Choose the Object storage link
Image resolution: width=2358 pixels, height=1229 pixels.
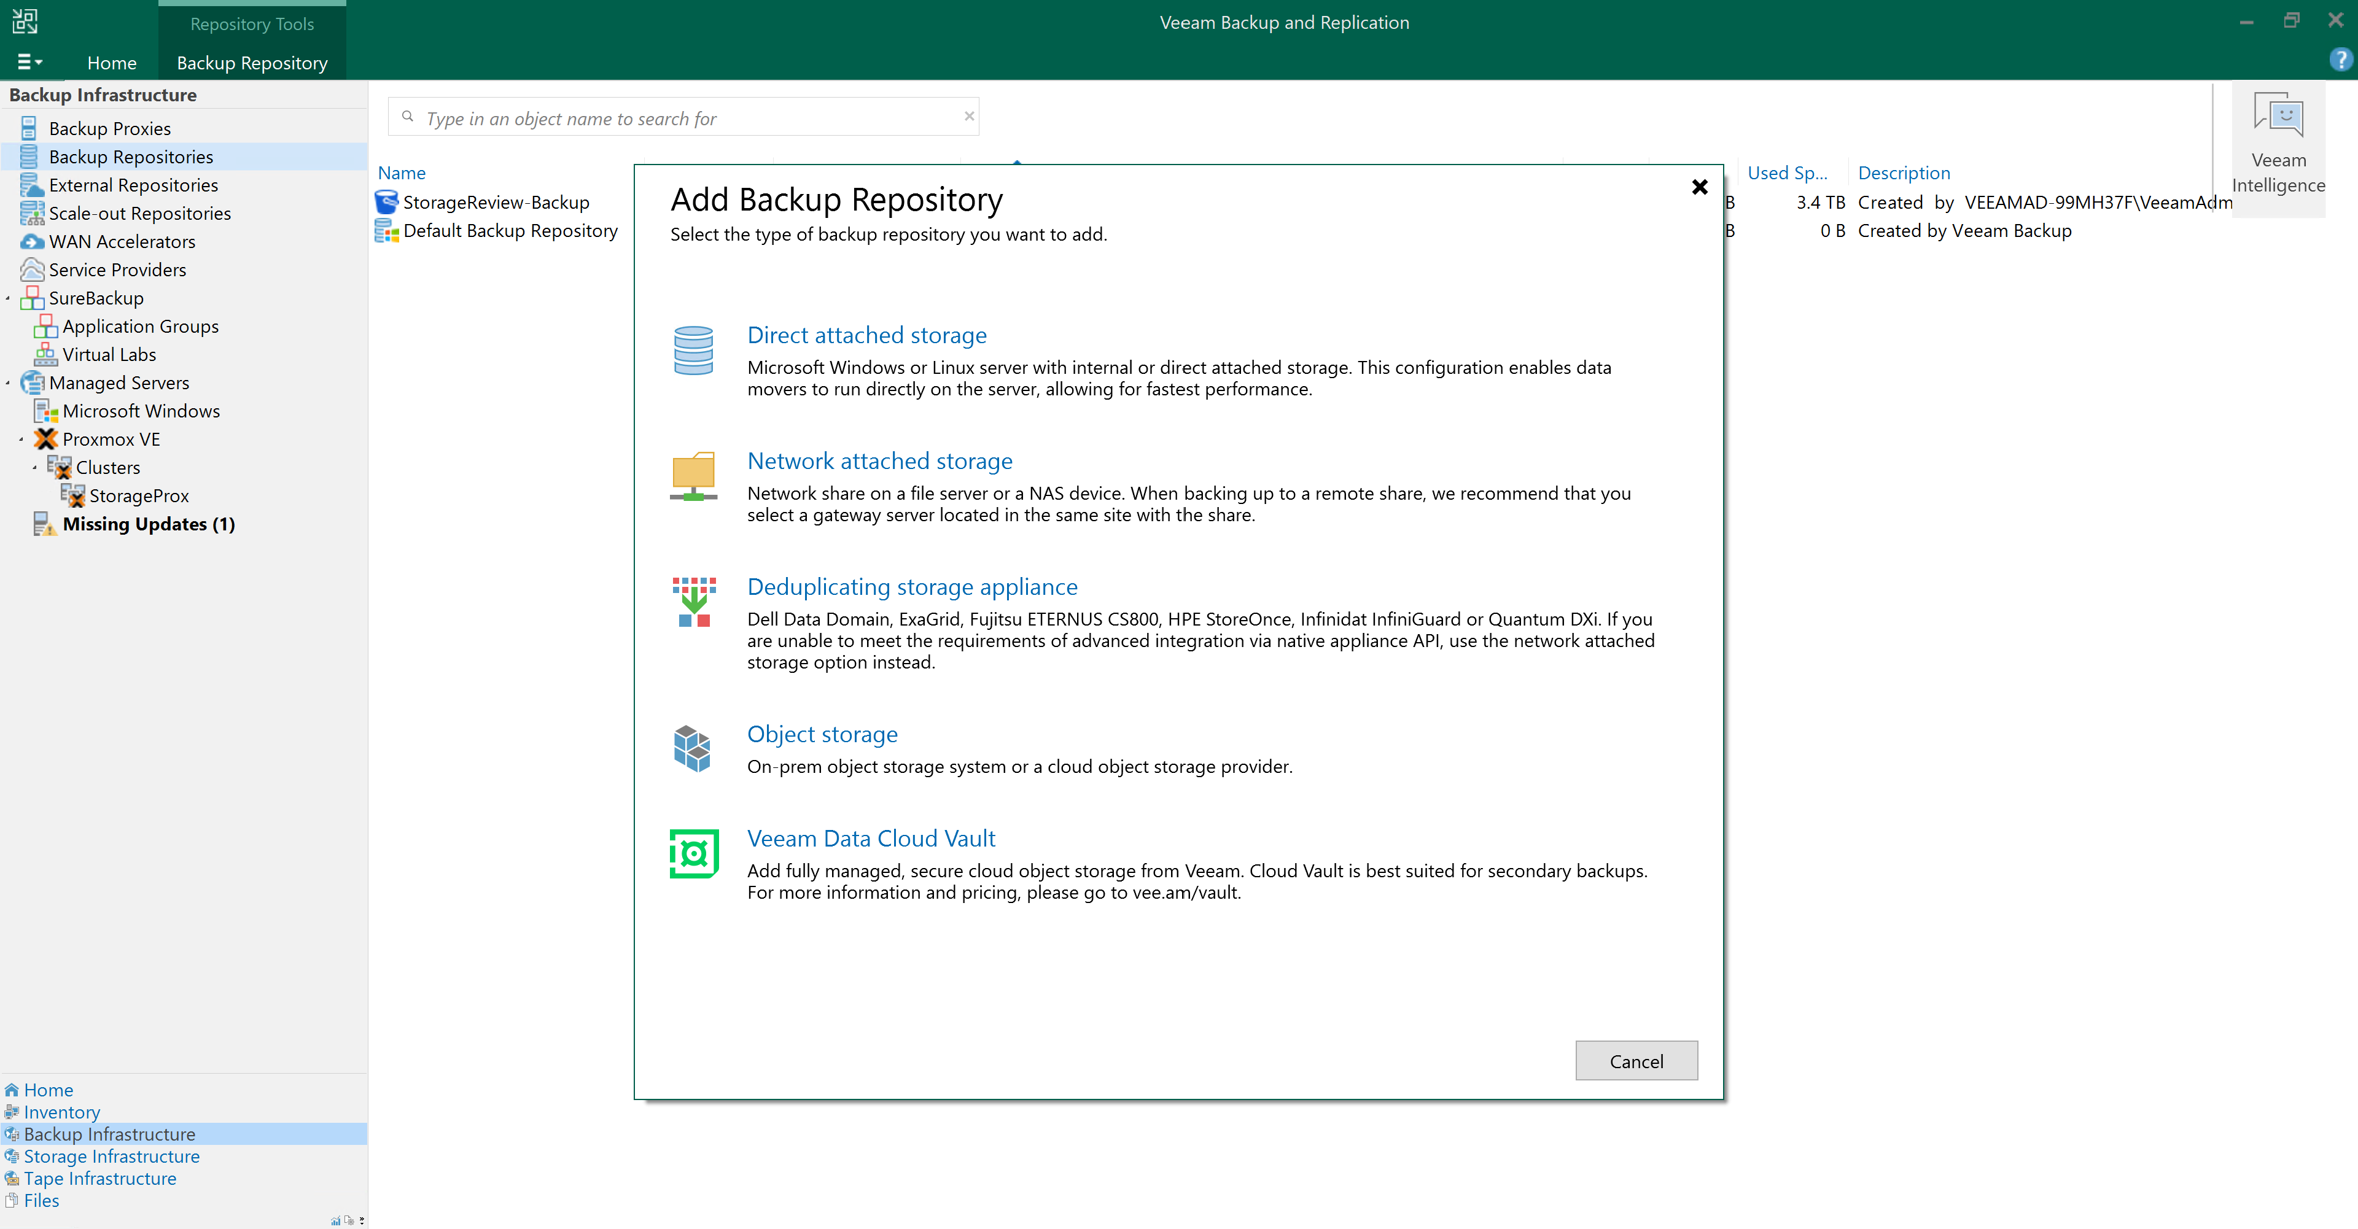pos(821,734)
